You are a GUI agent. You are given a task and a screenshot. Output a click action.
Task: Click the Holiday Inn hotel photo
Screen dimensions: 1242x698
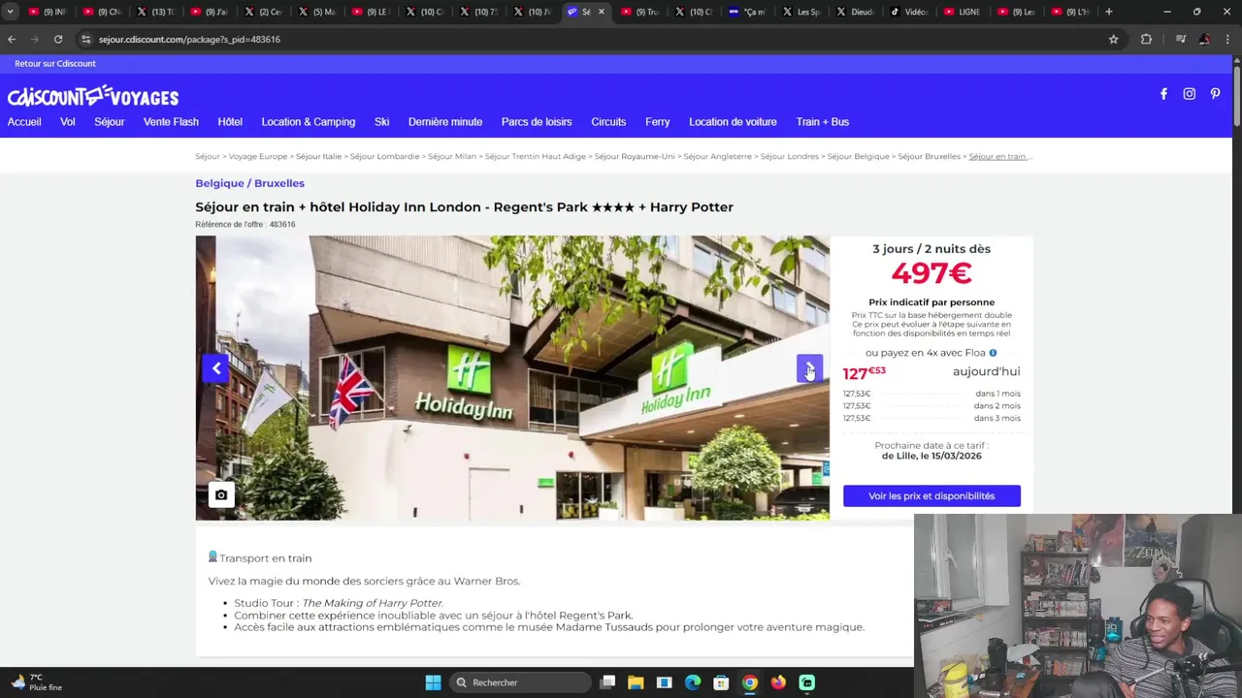[x=512, y=378]
